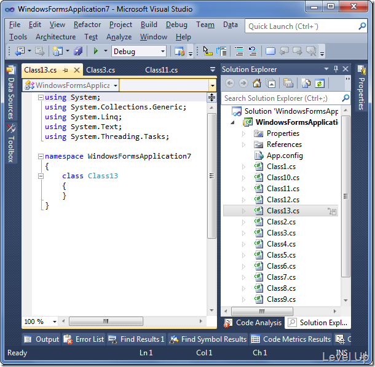This screenshot has width=375, height=367.
Task: Click the Quick Launch search magnifier icon
Action: pyautogui.click(x=362, y=26)
